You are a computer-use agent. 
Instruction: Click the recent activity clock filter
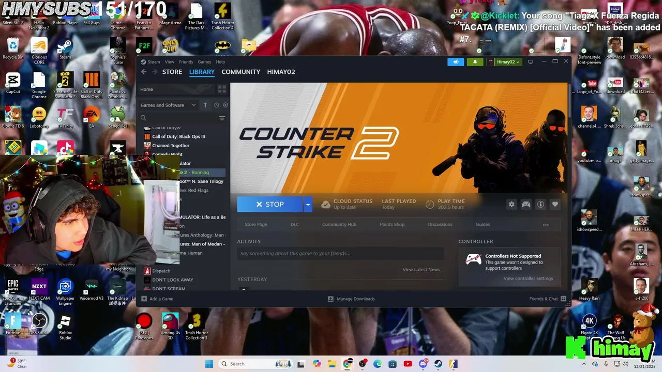(217, 105)
